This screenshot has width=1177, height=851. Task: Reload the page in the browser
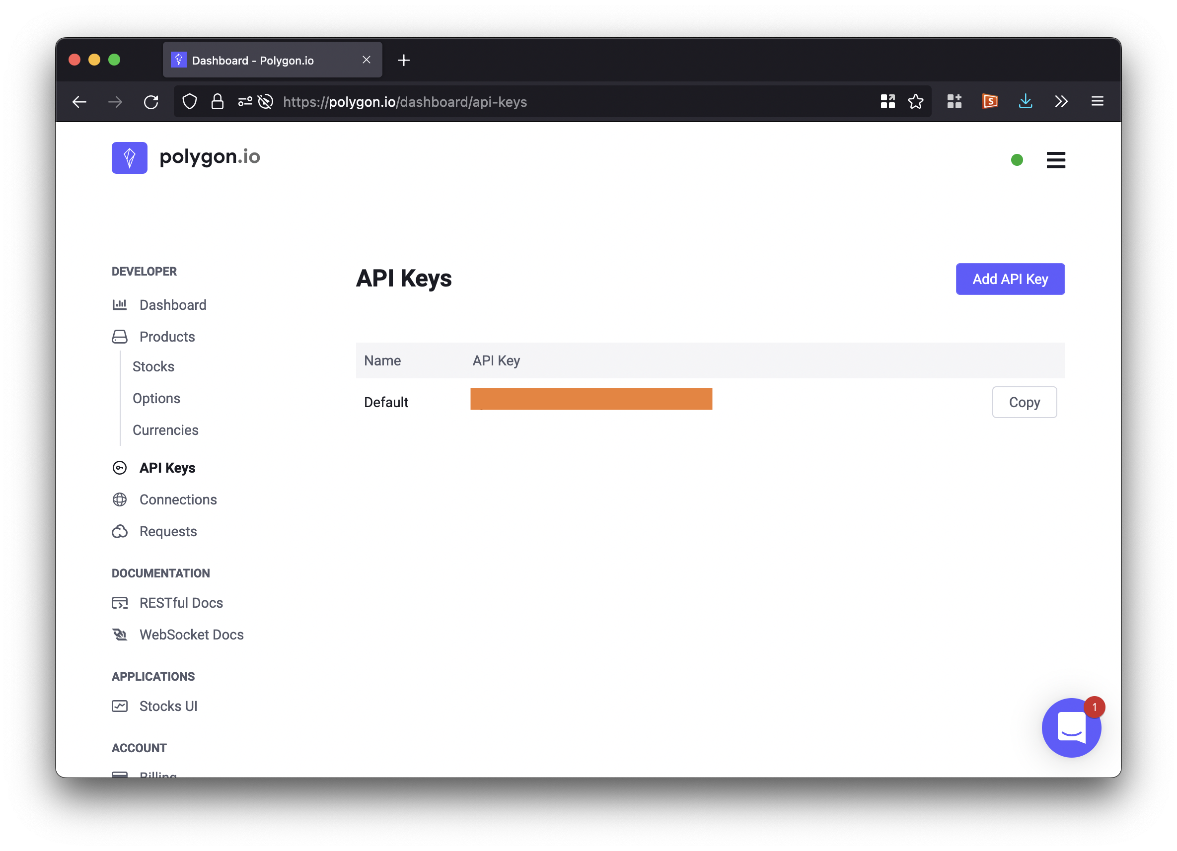(151, 102)
